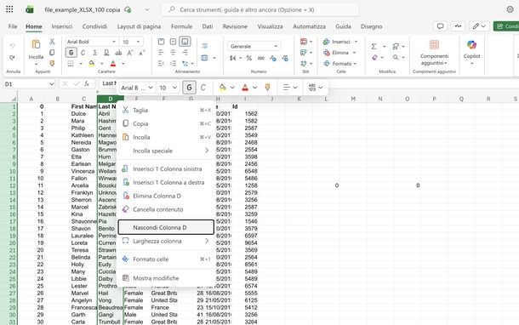Expand the Name Box dropdown showing D1
519x325 pixels.
pos(51,84)
